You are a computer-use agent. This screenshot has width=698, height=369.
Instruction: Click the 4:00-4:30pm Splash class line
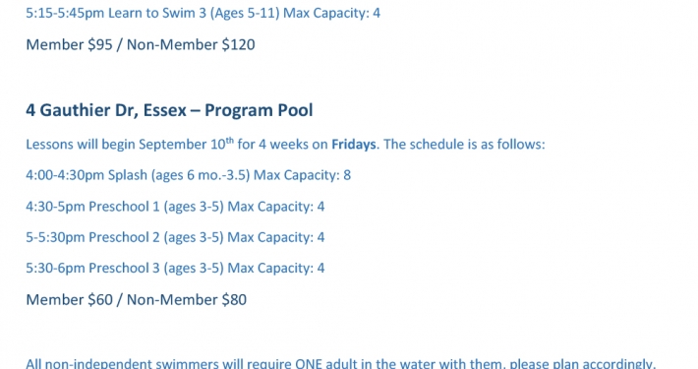(x=189, y=175)
